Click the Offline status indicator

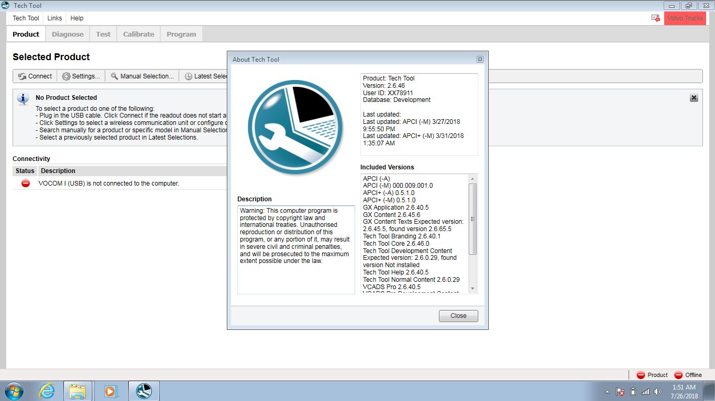click(688, 375)
